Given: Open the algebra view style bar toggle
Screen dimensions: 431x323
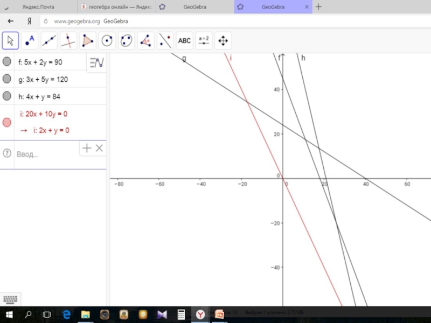Looking at the screenshot, I should 97,62.
